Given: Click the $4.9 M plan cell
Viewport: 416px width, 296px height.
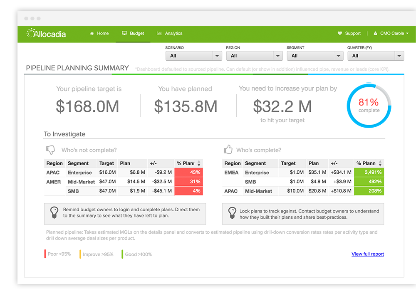Looking at the screenshot, I should tap(318, 182).
